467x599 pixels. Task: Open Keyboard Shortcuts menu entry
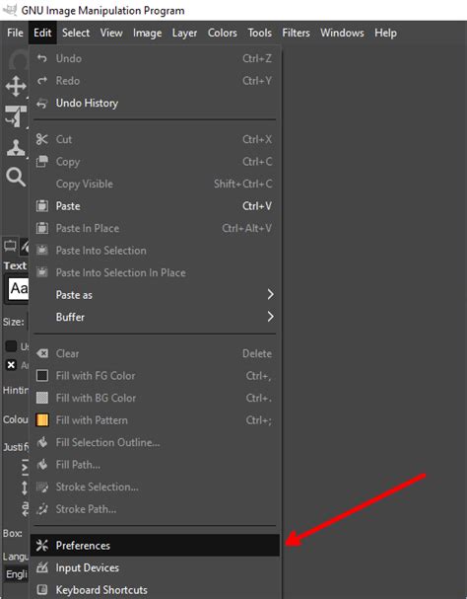(155, 589)
